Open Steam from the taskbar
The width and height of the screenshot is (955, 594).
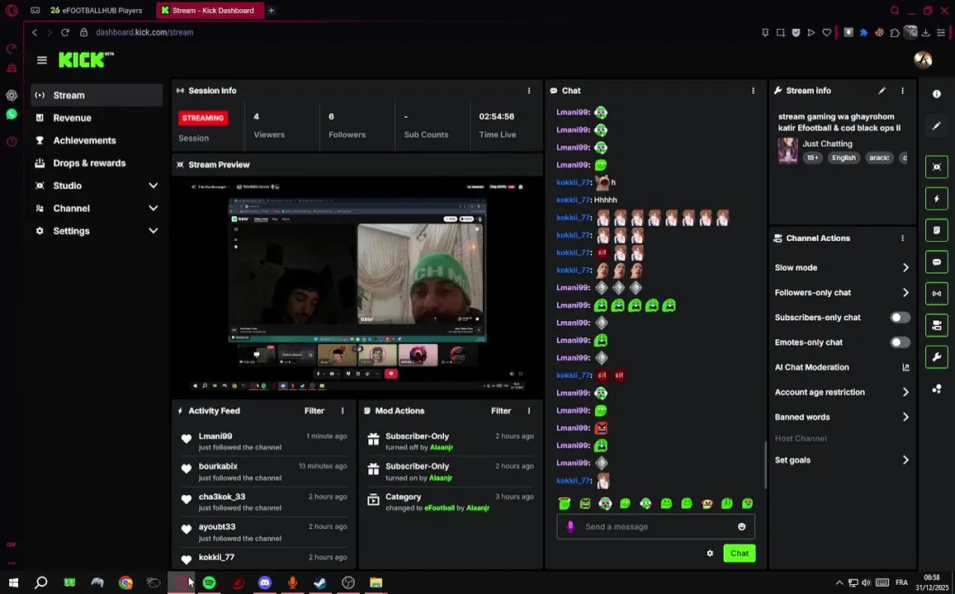[319, 582]
